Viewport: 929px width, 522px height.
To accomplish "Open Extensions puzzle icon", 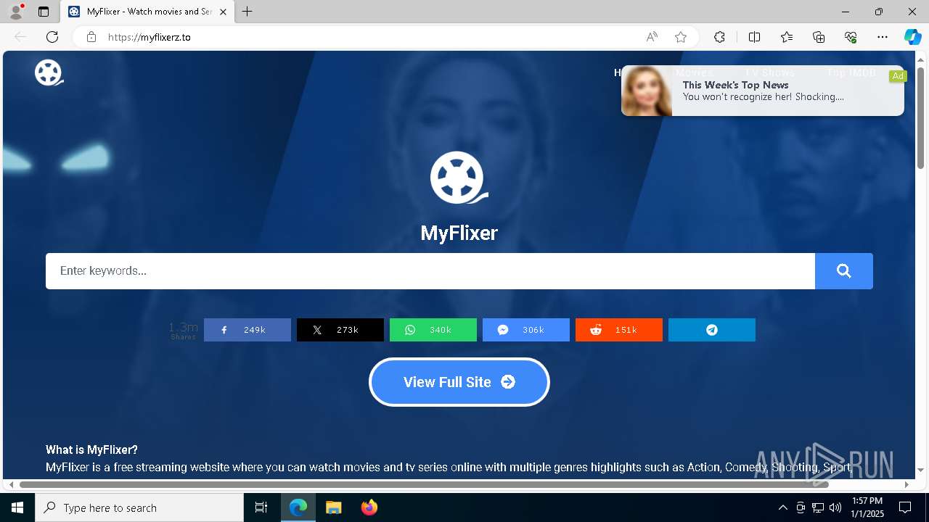I will pyautogui.click(x=719, y=37).
